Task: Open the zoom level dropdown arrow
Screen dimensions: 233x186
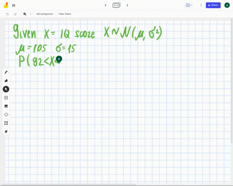Action: tap(30, 14)
